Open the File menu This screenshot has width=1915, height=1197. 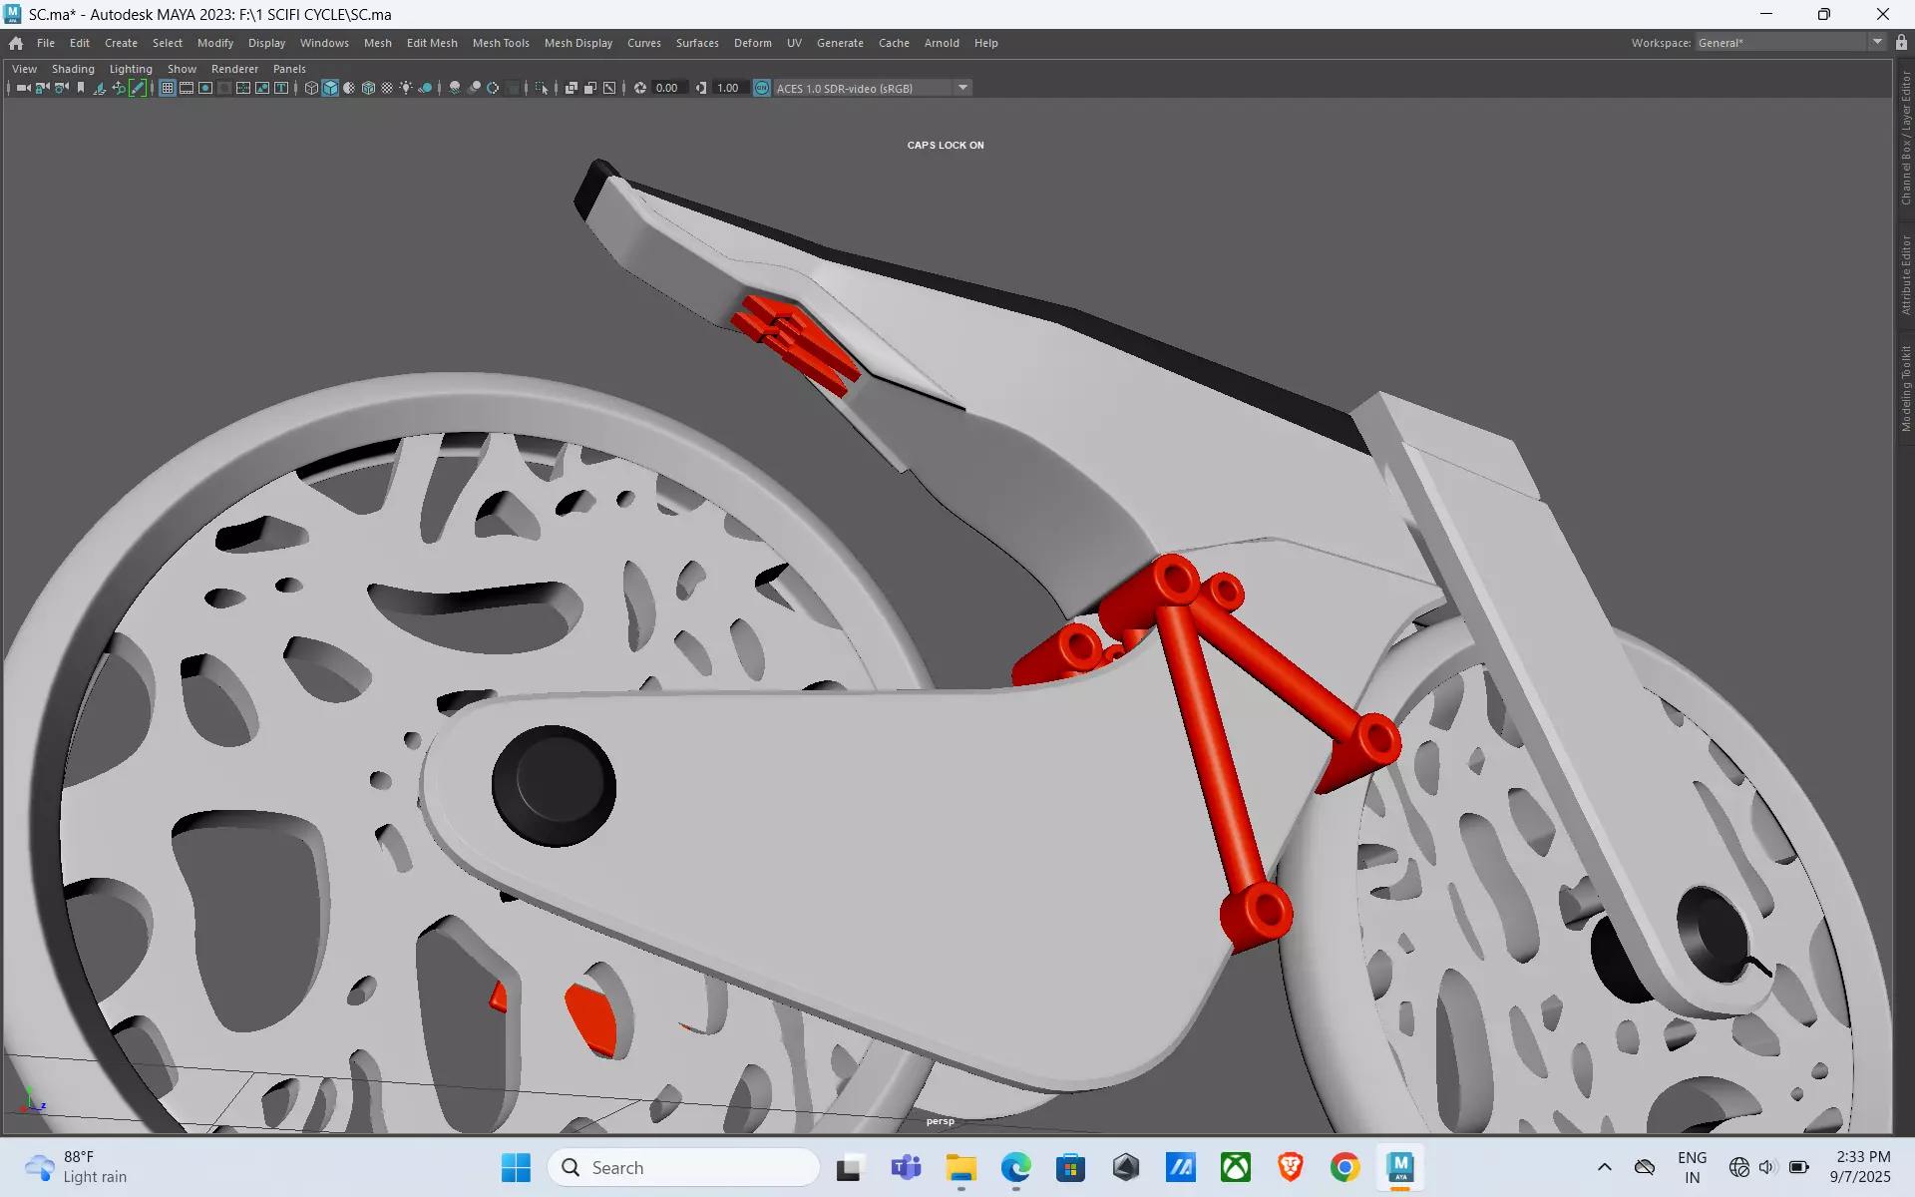46,43
